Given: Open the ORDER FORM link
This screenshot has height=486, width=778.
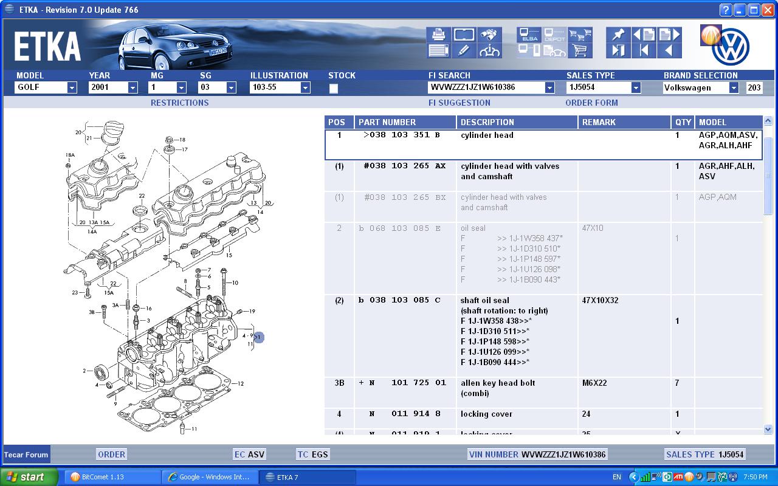Looking at the screenshot, I should click(591, 103).
